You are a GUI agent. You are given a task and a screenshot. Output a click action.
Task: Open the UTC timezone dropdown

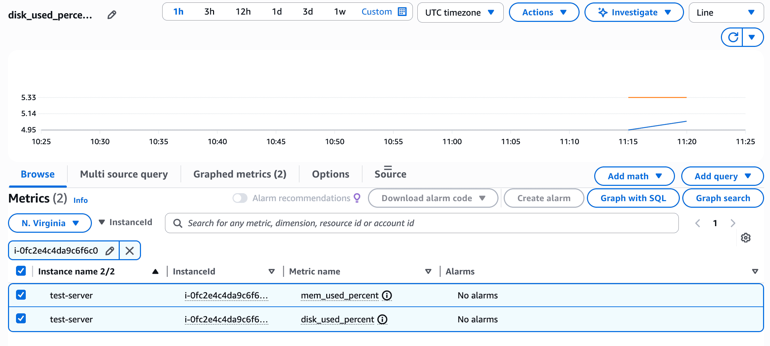[460, 13]
